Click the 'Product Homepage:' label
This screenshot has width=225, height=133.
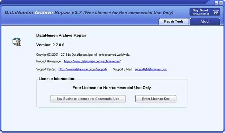pos(49,62)
